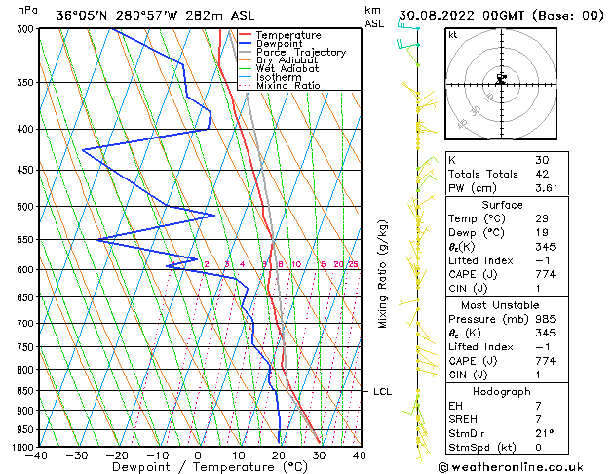Click the hPa axis unit label

coord(27,10)
